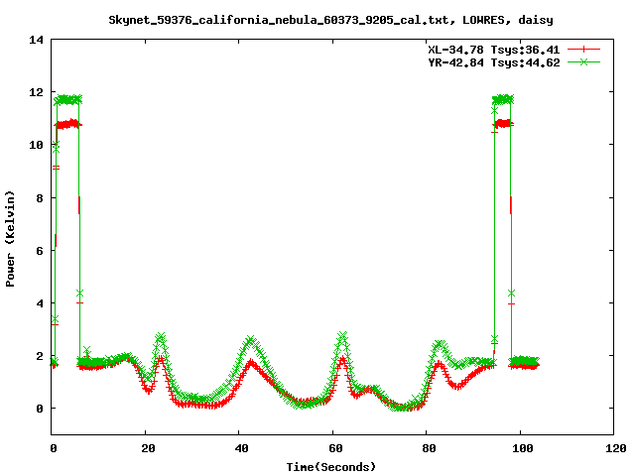The height and width of the screenshot is (476, 635).
Task: Click the red plateau of the first calibration pulse
Action: [68, 124]
